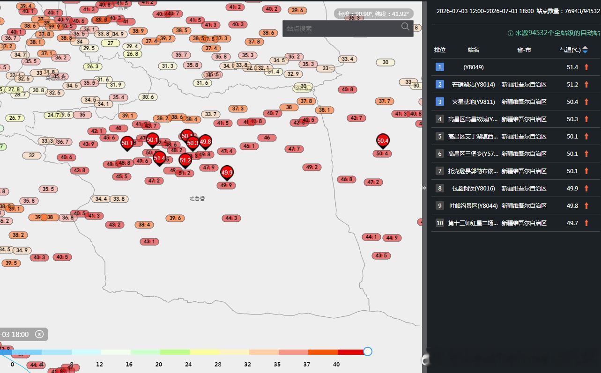Image resolution: width=601 pixels, height=373 pixels.
Task: Select rank 1 station Y8049 row
Action: 516,67
